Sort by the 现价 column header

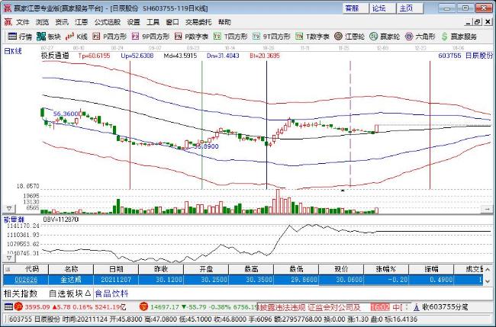[x=341, y=269]
